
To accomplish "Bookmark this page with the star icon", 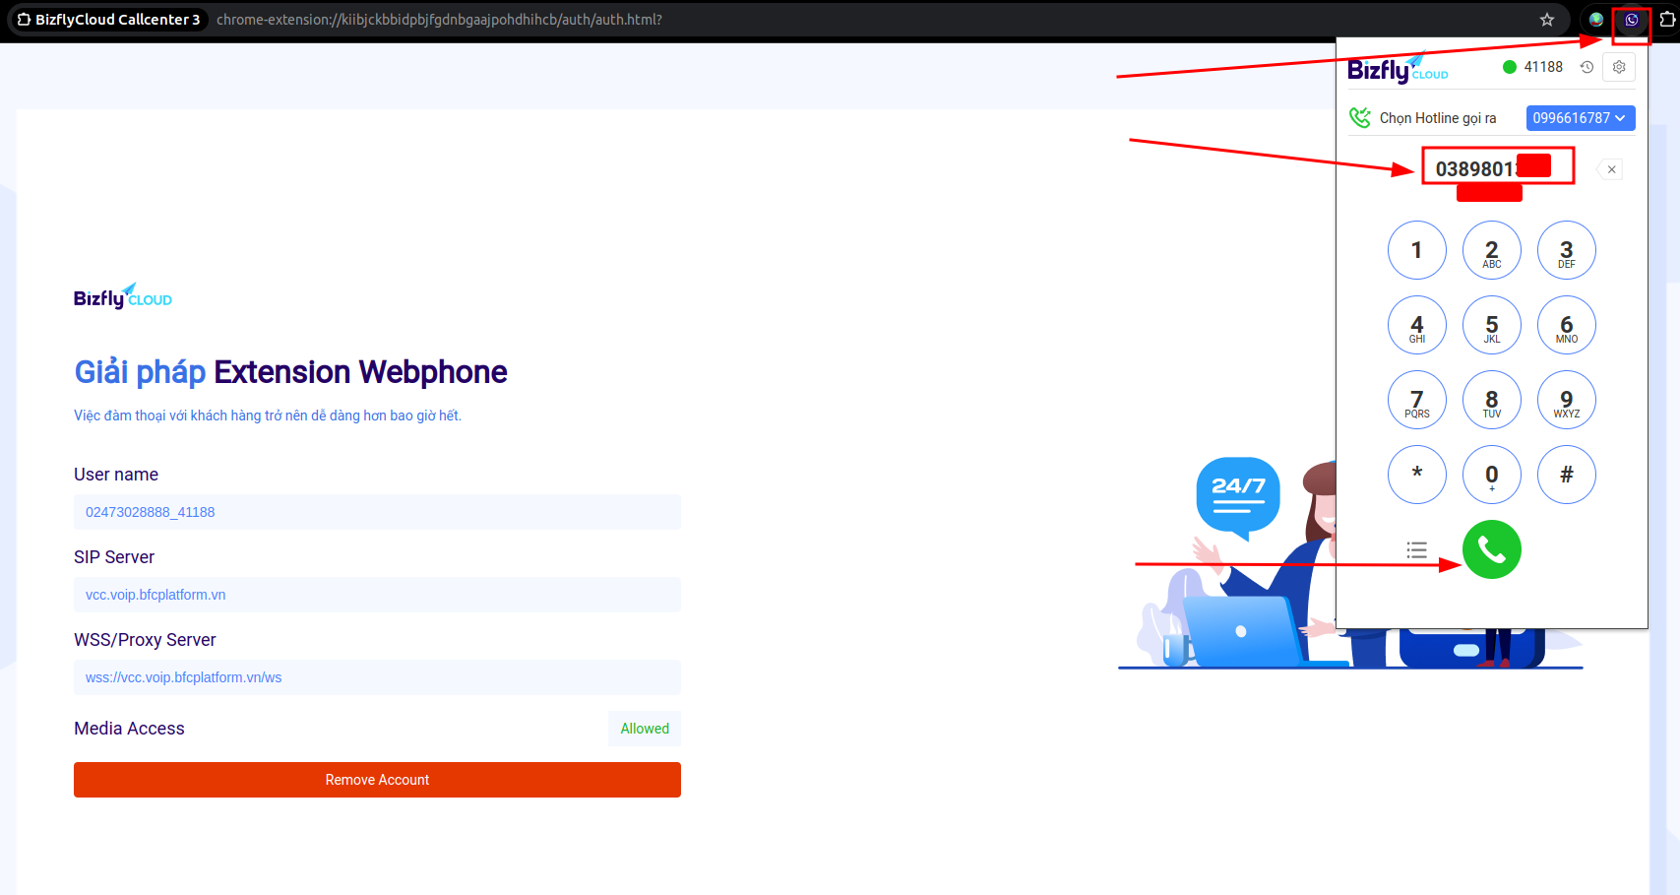I will (x=1547, y=20).
